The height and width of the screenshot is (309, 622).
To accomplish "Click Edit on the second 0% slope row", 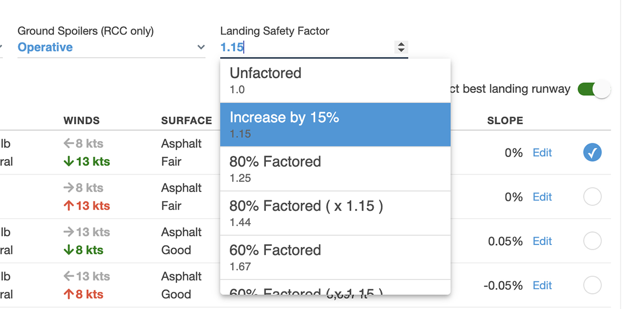I will 542,197.
